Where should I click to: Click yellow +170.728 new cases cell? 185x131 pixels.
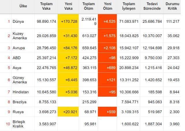point(68,21)
